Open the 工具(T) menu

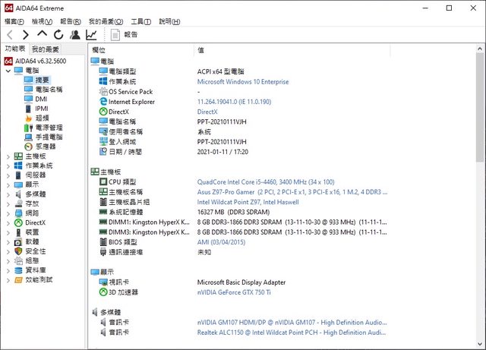[141, 21]
